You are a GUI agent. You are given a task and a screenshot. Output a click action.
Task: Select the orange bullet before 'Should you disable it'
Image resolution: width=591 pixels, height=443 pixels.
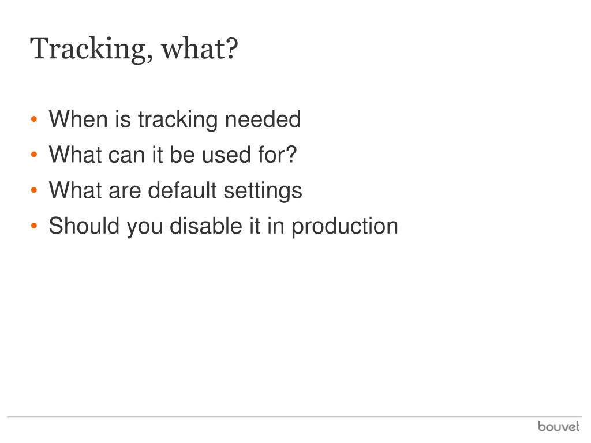[34, 226]
